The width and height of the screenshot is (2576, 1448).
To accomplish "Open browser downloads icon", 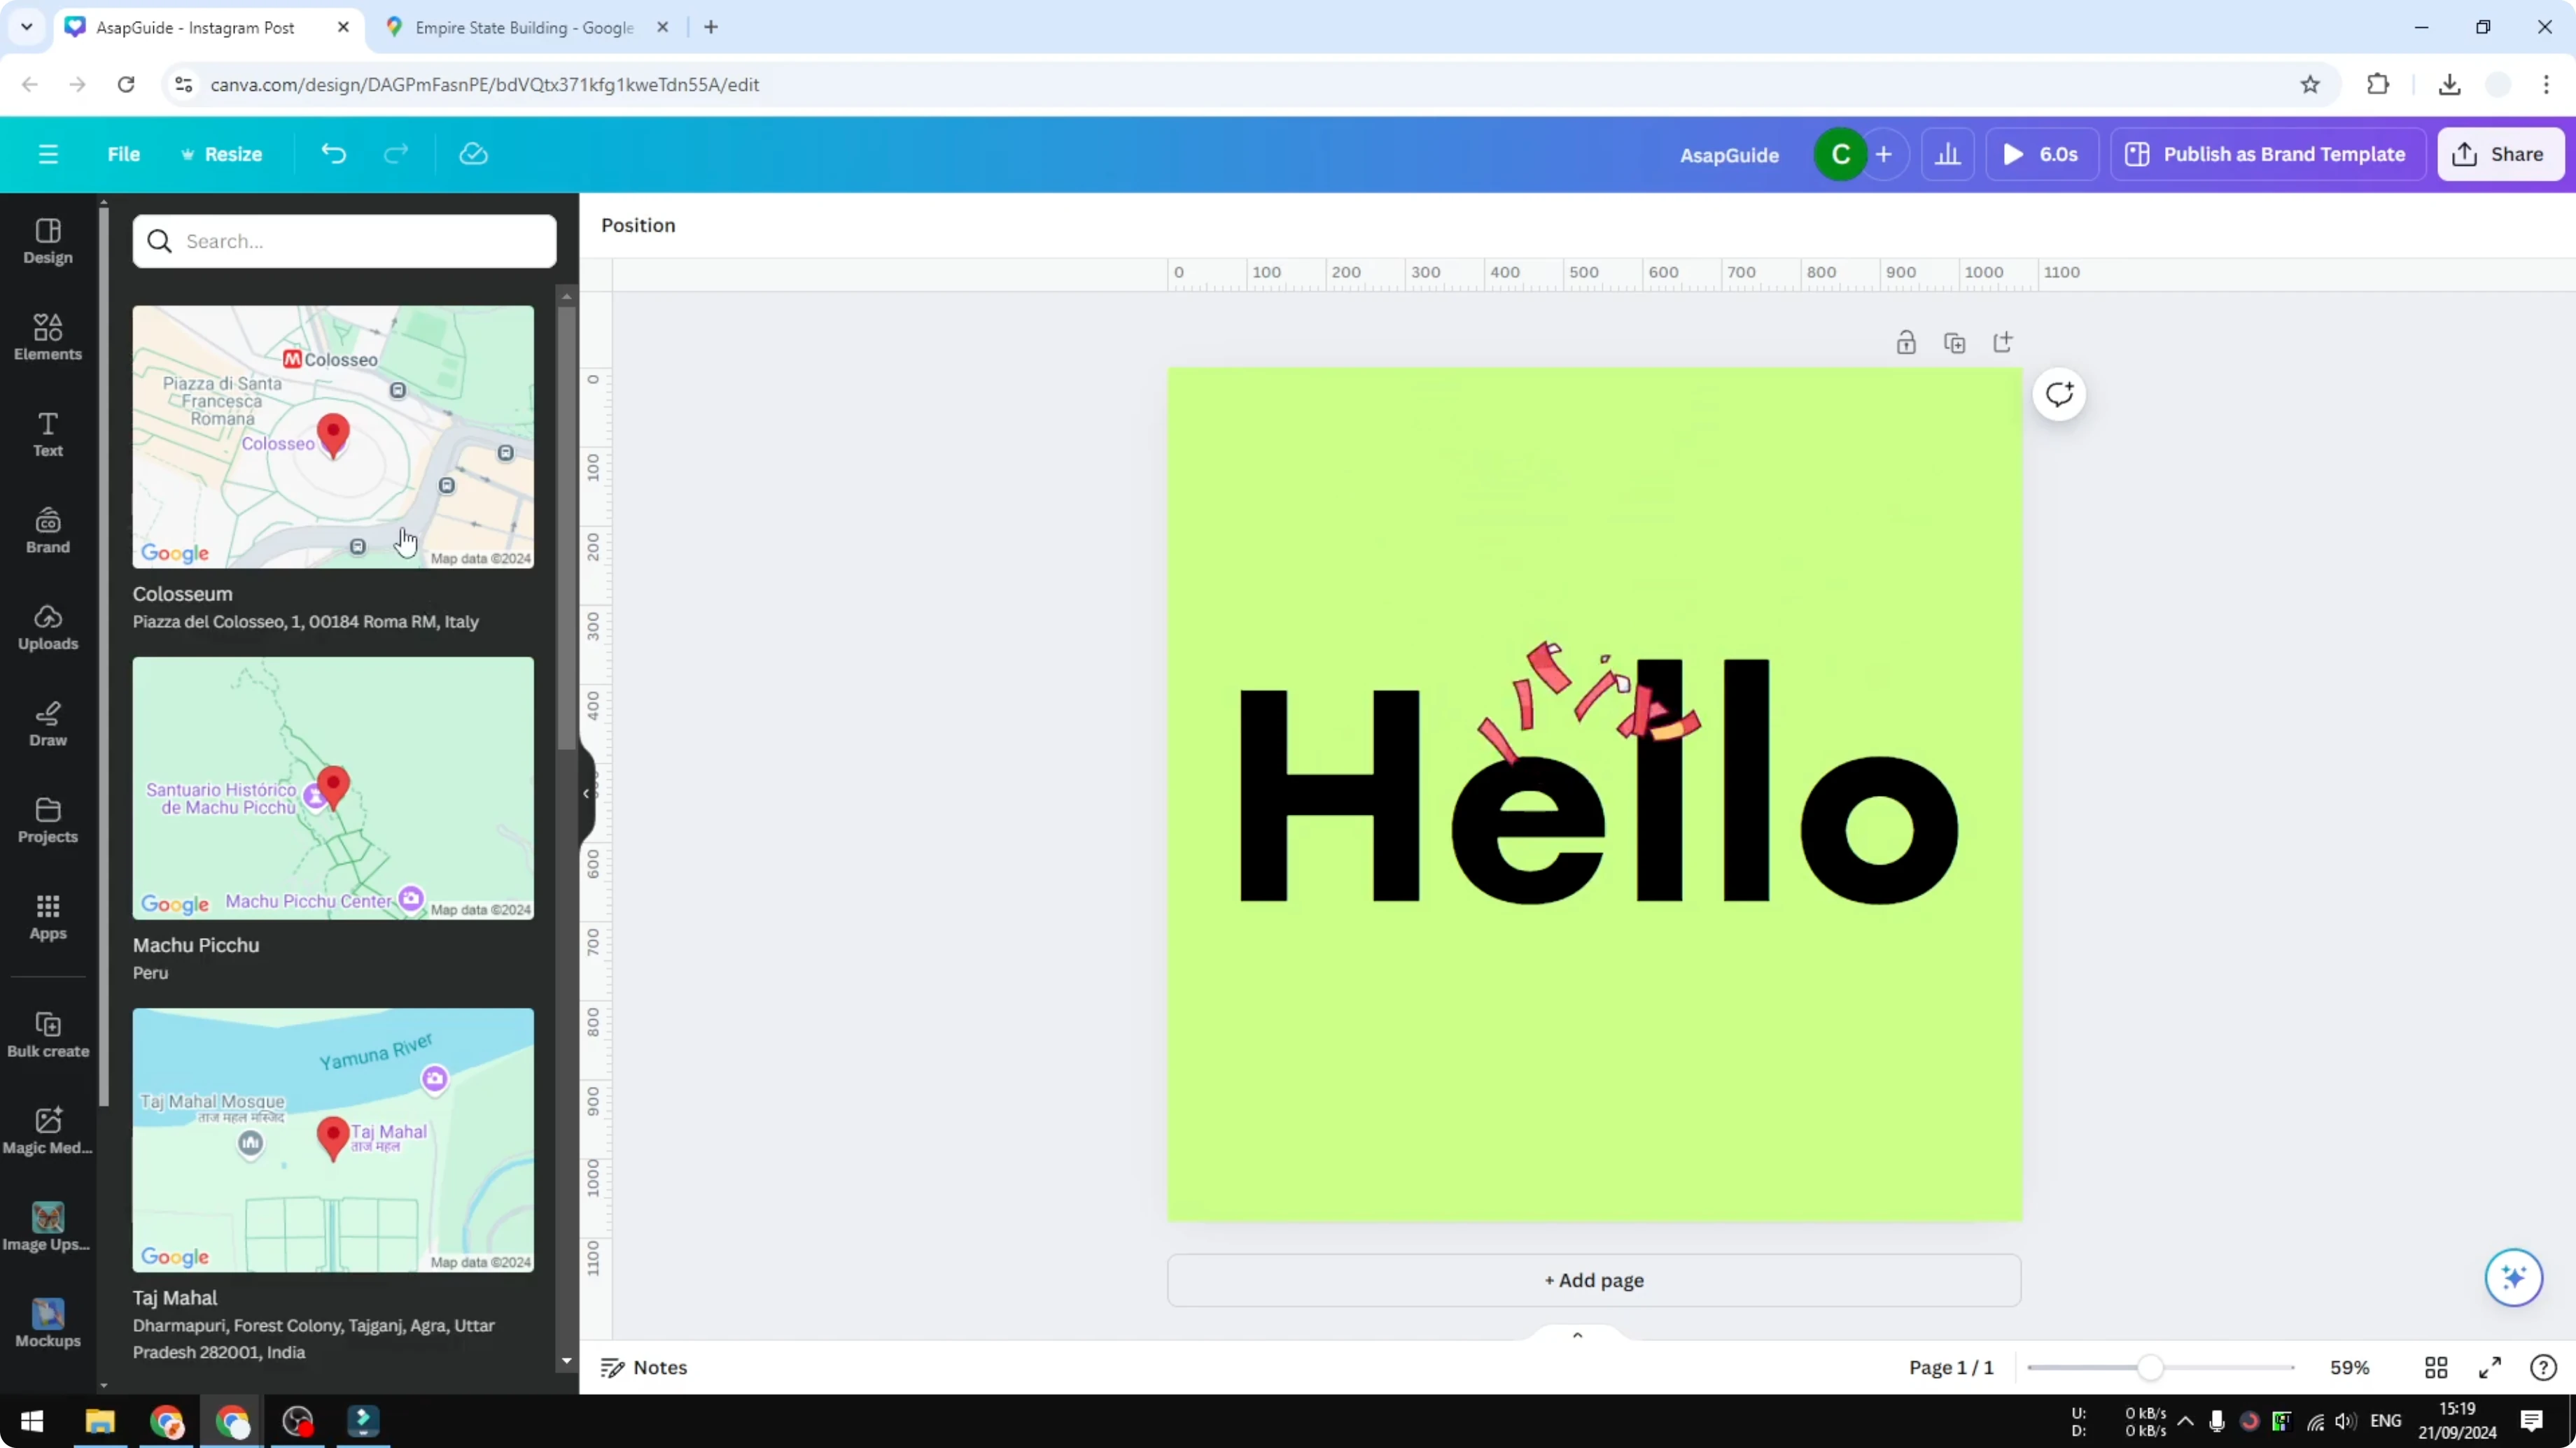I will click(x=2449, y=85).
